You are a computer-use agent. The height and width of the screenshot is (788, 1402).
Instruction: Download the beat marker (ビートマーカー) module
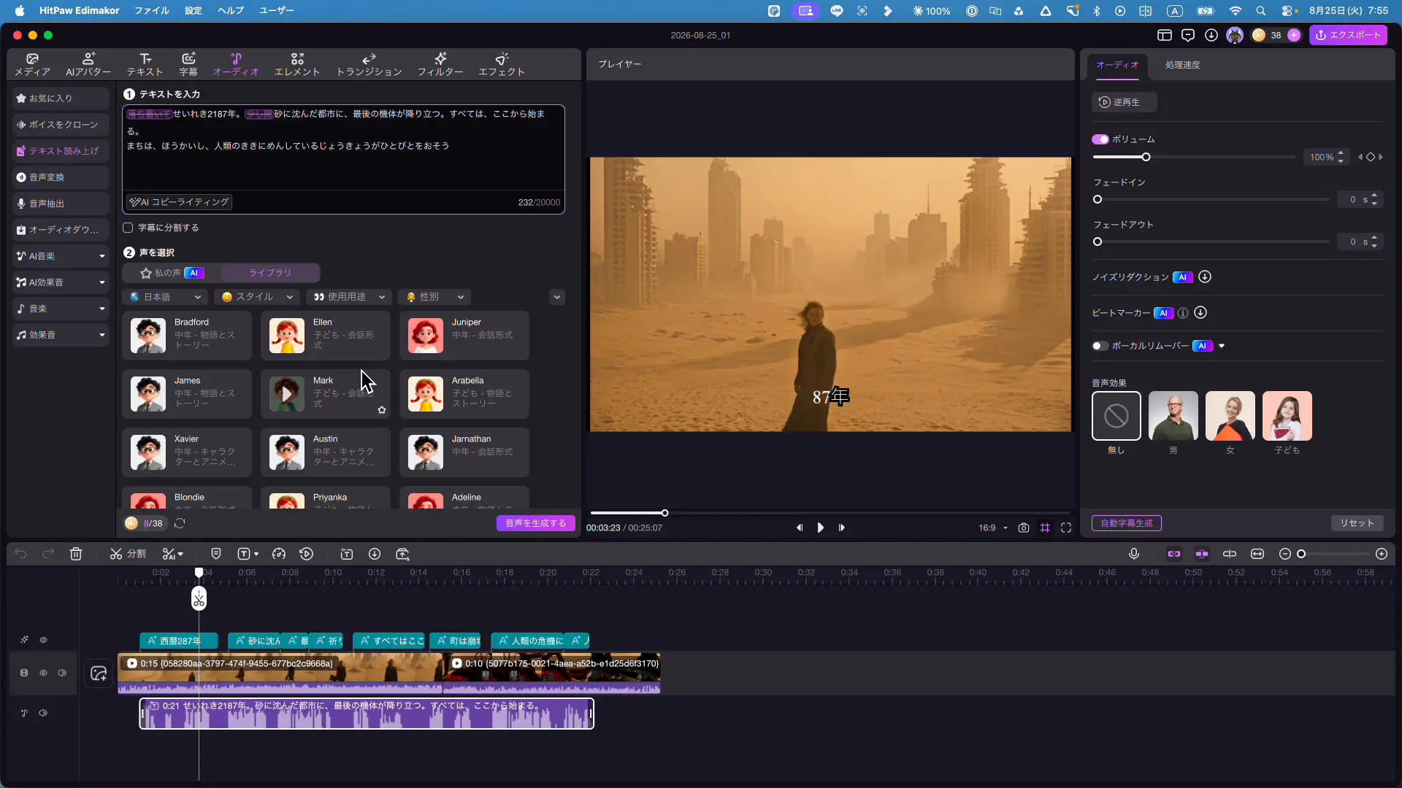click(x=1200, y=313)
